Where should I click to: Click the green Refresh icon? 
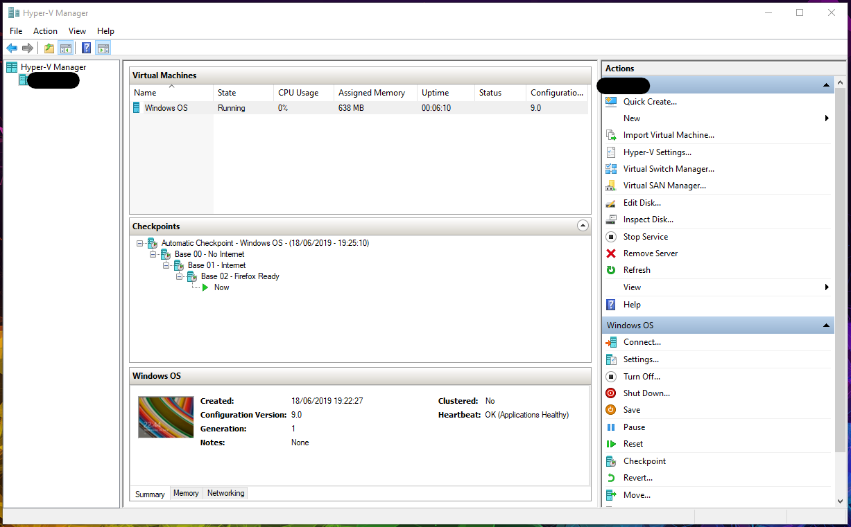click(611, 270)
